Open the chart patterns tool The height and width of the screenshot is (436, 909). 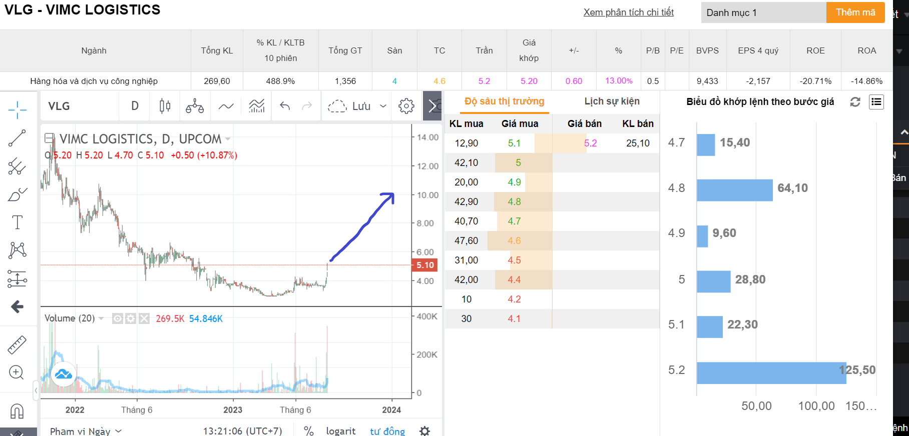[17, 250]
